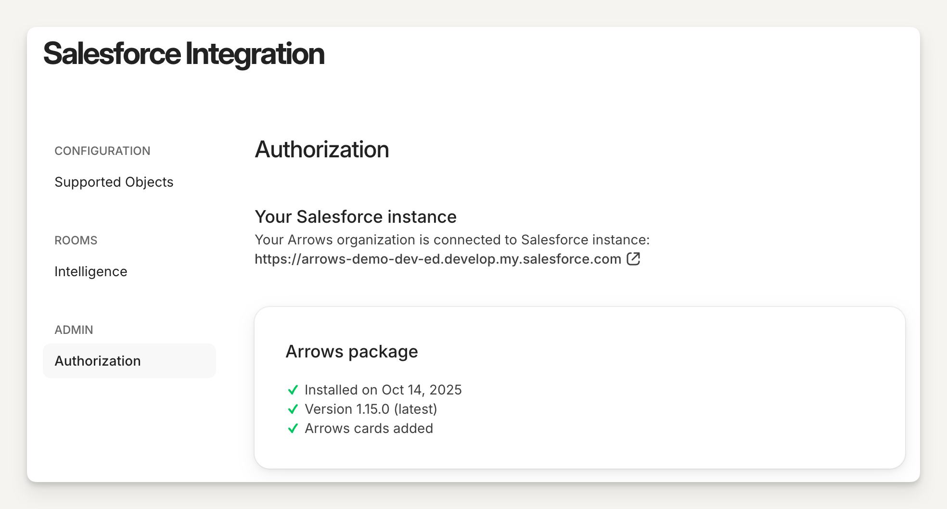This screenshot has width=947, height=509.
Task: Click the ADMIN sidebar section label
Action: [x=74, y=330]
